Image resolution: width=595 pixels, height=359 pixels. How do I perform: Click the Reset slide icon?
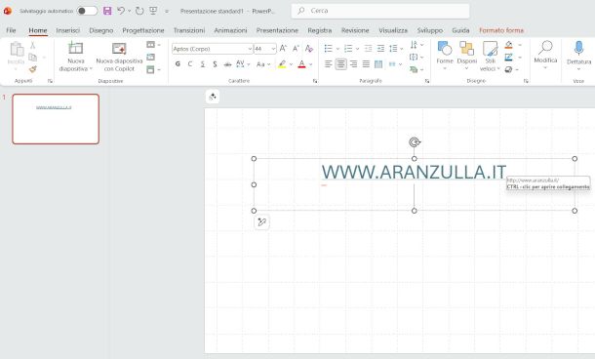click(x=150, y=58)
